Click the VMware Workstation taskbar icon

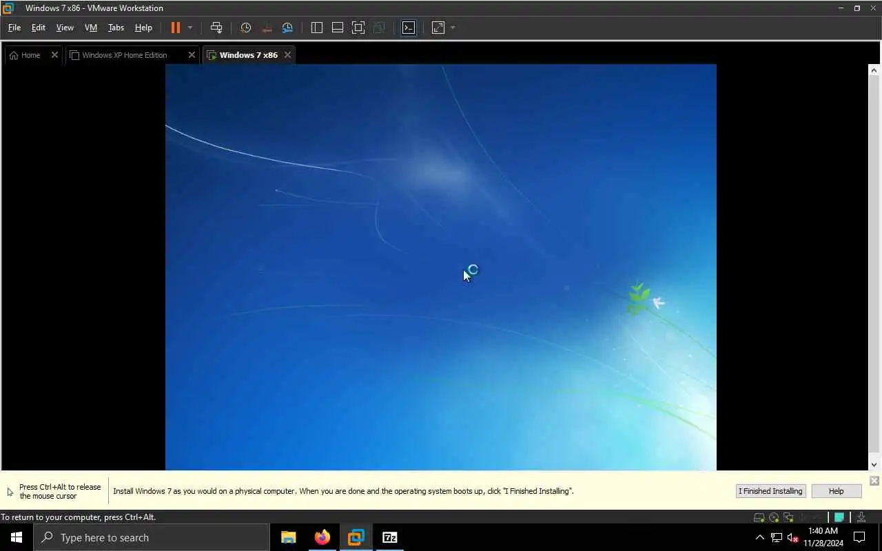pyautogui.click(x=356, y=537)
